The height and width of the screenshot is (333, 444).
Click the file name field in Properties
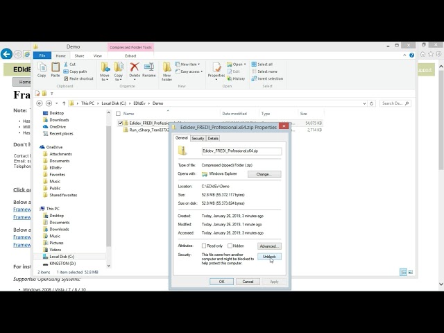[241, 151]
